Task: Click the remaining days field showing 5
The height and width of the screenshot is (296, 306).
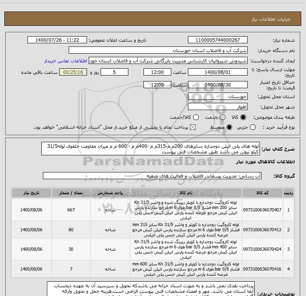Action: coord(114,72)
